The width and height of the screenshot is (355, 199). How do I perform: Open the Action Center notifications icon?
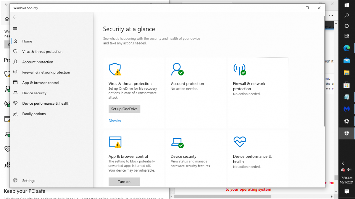pos(347,192)
